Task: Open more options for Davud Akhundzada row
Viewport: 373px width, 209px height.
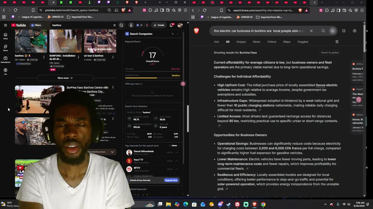Action: tap(177, 152)
